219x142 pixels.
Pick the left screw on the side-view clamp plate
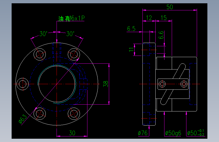point(162,84)
